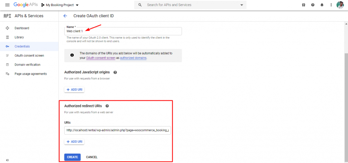Open the hamburger navigation menu
348x163 pixels.
[x=7, y=5]
